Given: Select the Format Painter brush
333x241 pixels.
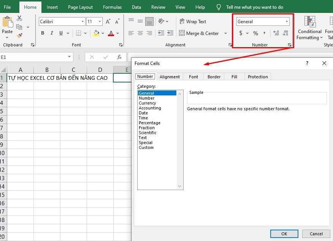Looking at the screenshot, I should [x=19, y=36].
